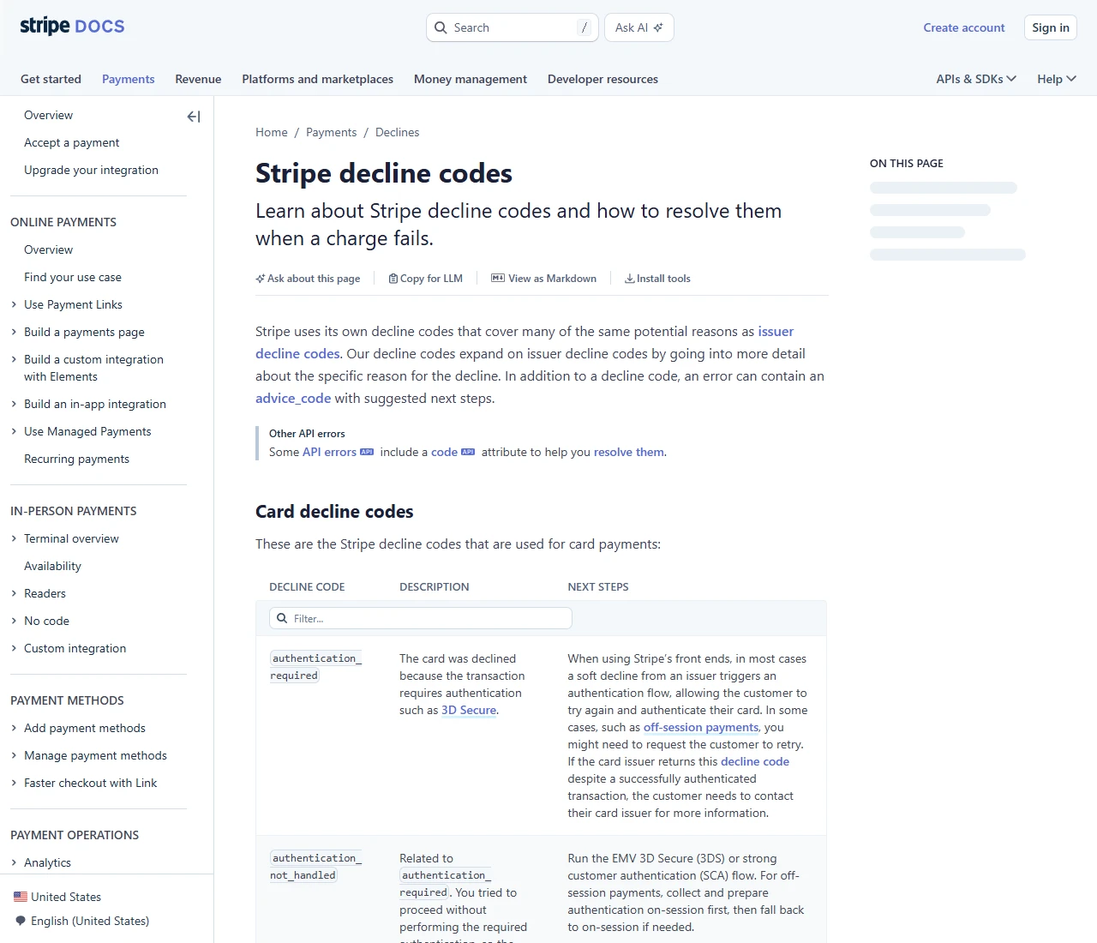Expand Manage payment methods chevron
Image resolution: width=1097 pixels, height=943 pixels.
pos(14,755)
